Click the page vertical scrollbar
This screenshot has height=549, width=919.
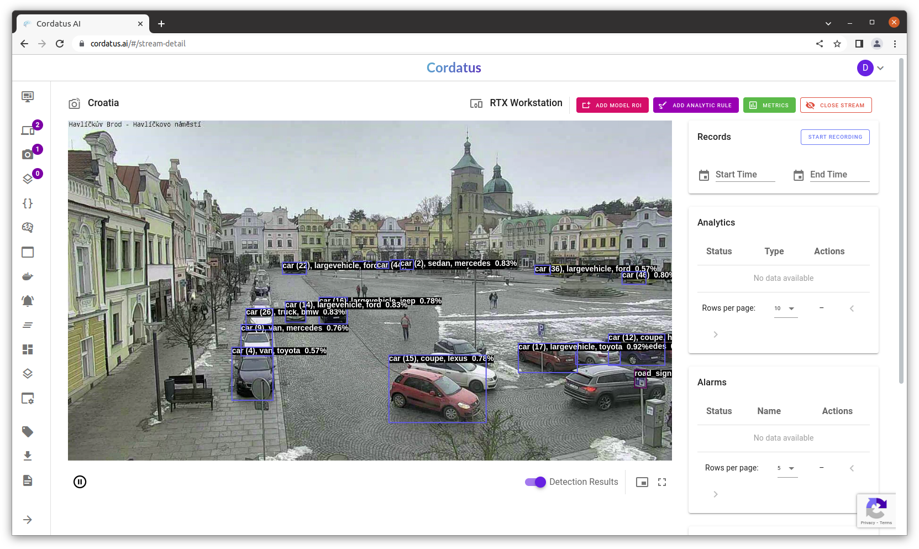[902, 221]
